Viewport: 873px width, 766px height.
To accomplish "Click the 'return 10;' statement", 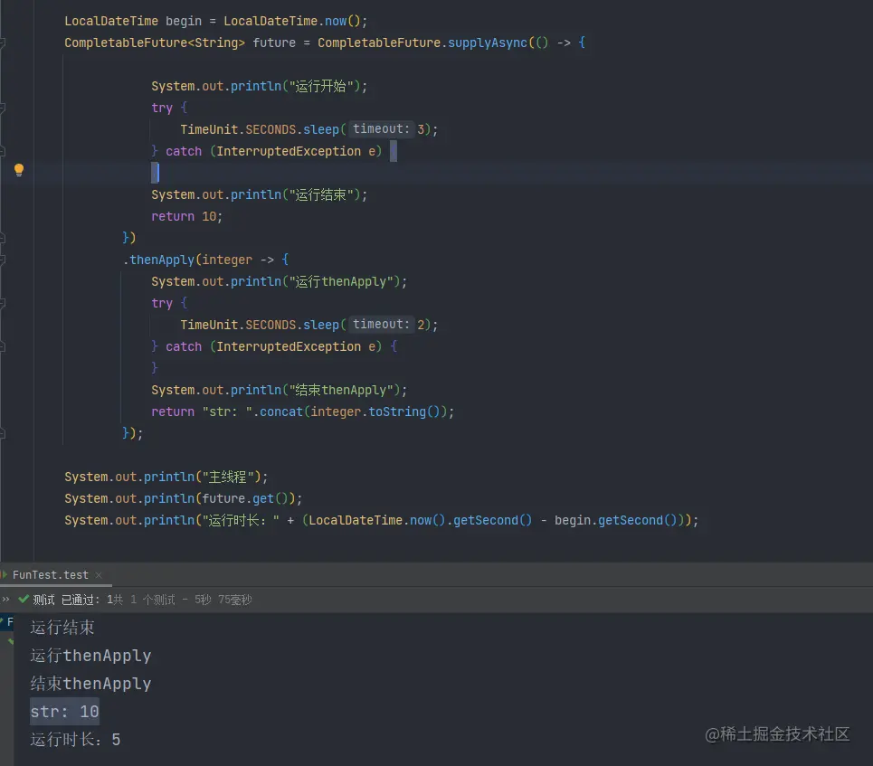I will pos(187,216).
